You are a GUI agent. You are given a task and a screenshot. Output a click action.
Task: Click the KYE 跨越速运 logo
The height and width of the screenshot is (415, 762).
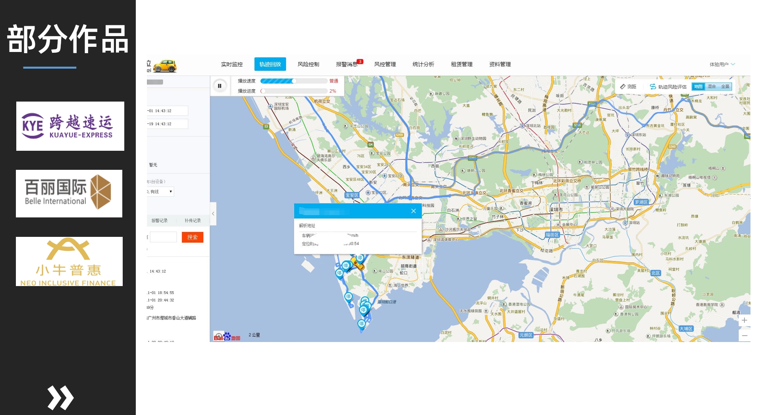pyautogui.click(x=70, y=126)
